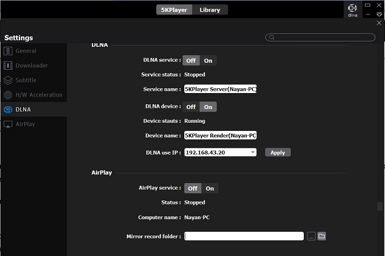The width and height of the screenshot is (385, 256).
Task: Click the settings page scrollbar thumb
Action: click(380, 206)
